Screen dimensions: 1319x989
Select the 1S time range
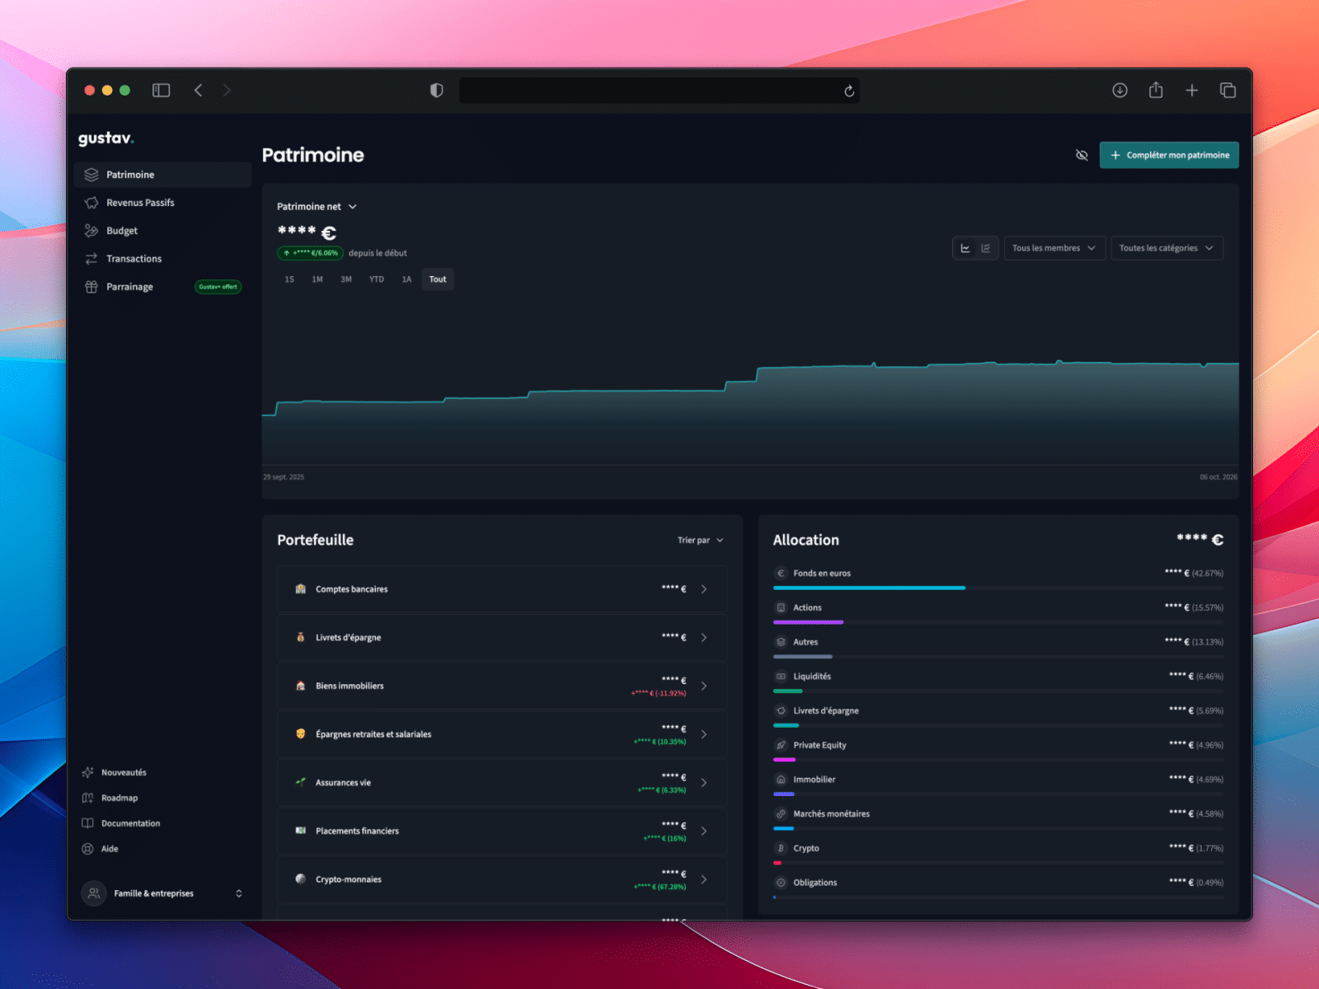289,279
